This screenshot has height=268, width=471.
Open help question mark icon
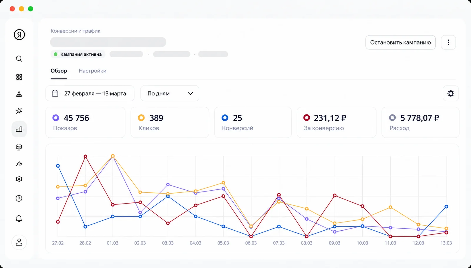(x=19, y=198)
